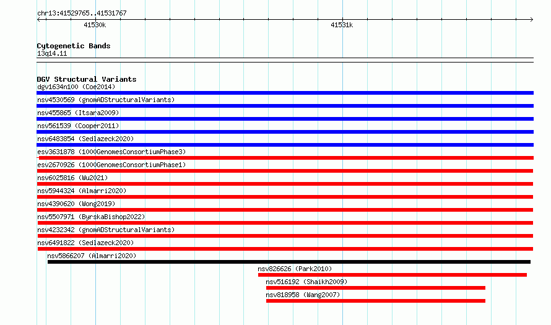This screenshot has width=551, height=325.
Task: Select the red bar under nsv4232342
Action: point(285,236)
